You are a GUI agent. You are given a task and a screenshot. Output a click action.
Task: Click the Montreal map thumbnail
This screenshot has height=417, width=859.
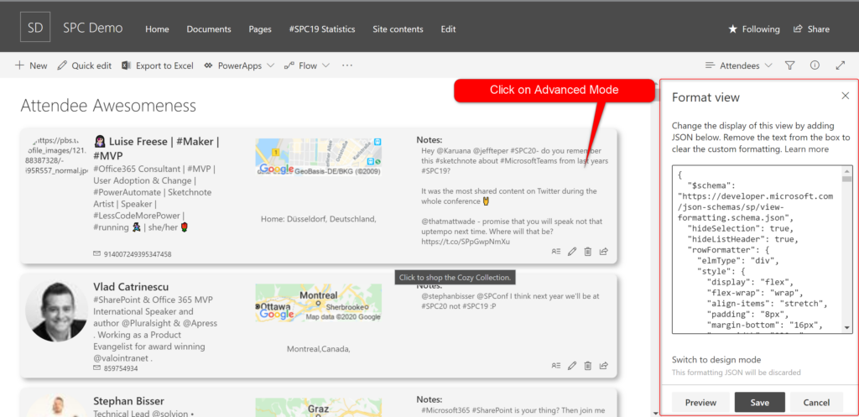tap(318, 303)
